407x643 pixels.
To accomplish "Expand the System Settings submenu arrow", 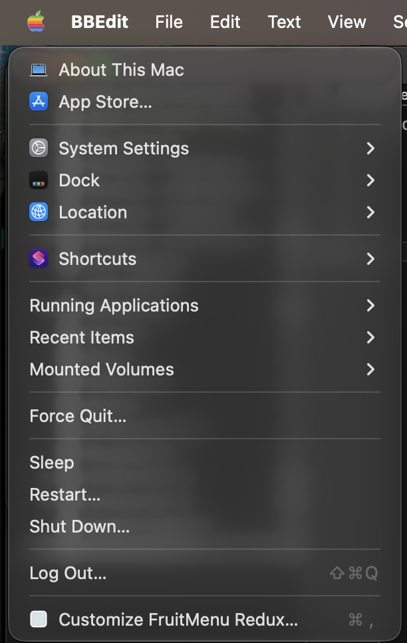I will pyautogui.click(x=370, y=148).
